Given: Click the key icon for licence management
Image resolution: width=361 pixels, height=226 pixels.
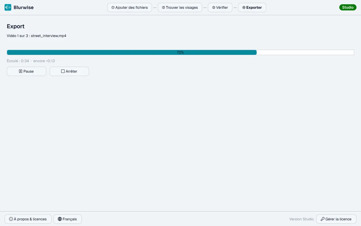Looking at the screenshot, I should click(323, 219).
